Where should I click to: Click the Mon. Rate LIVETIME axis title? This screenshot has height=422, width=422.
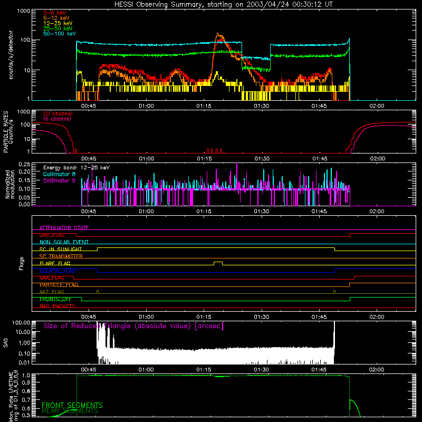pyautogui.click(x=13, y=397)
